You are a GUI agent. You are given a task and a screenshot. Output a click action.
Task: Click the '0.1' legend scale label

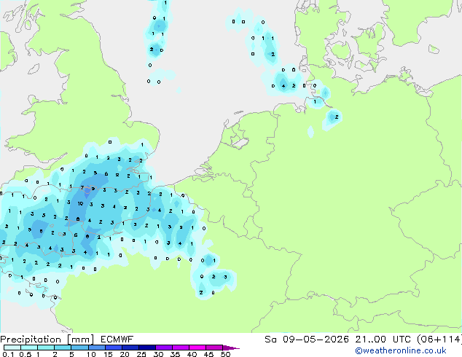tap(8, 354)
